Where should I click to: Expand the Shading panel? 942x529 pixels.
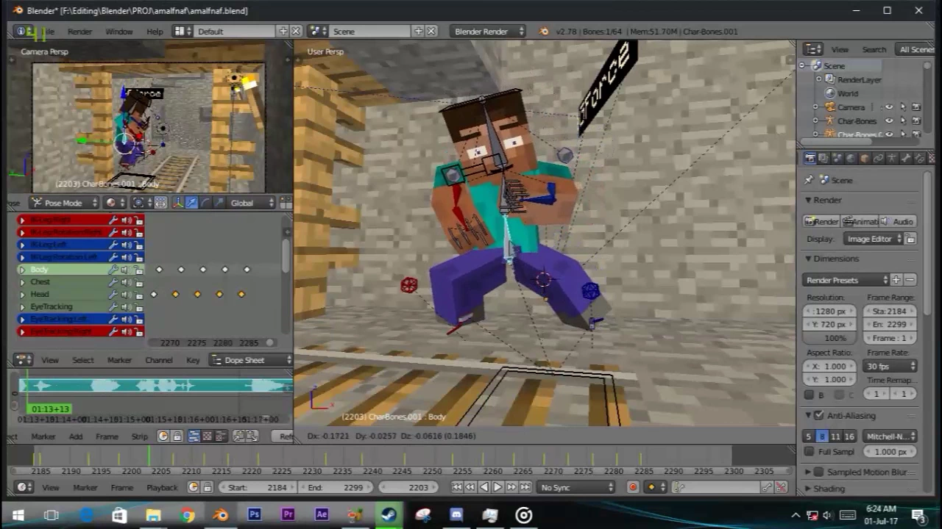[808, 489]
